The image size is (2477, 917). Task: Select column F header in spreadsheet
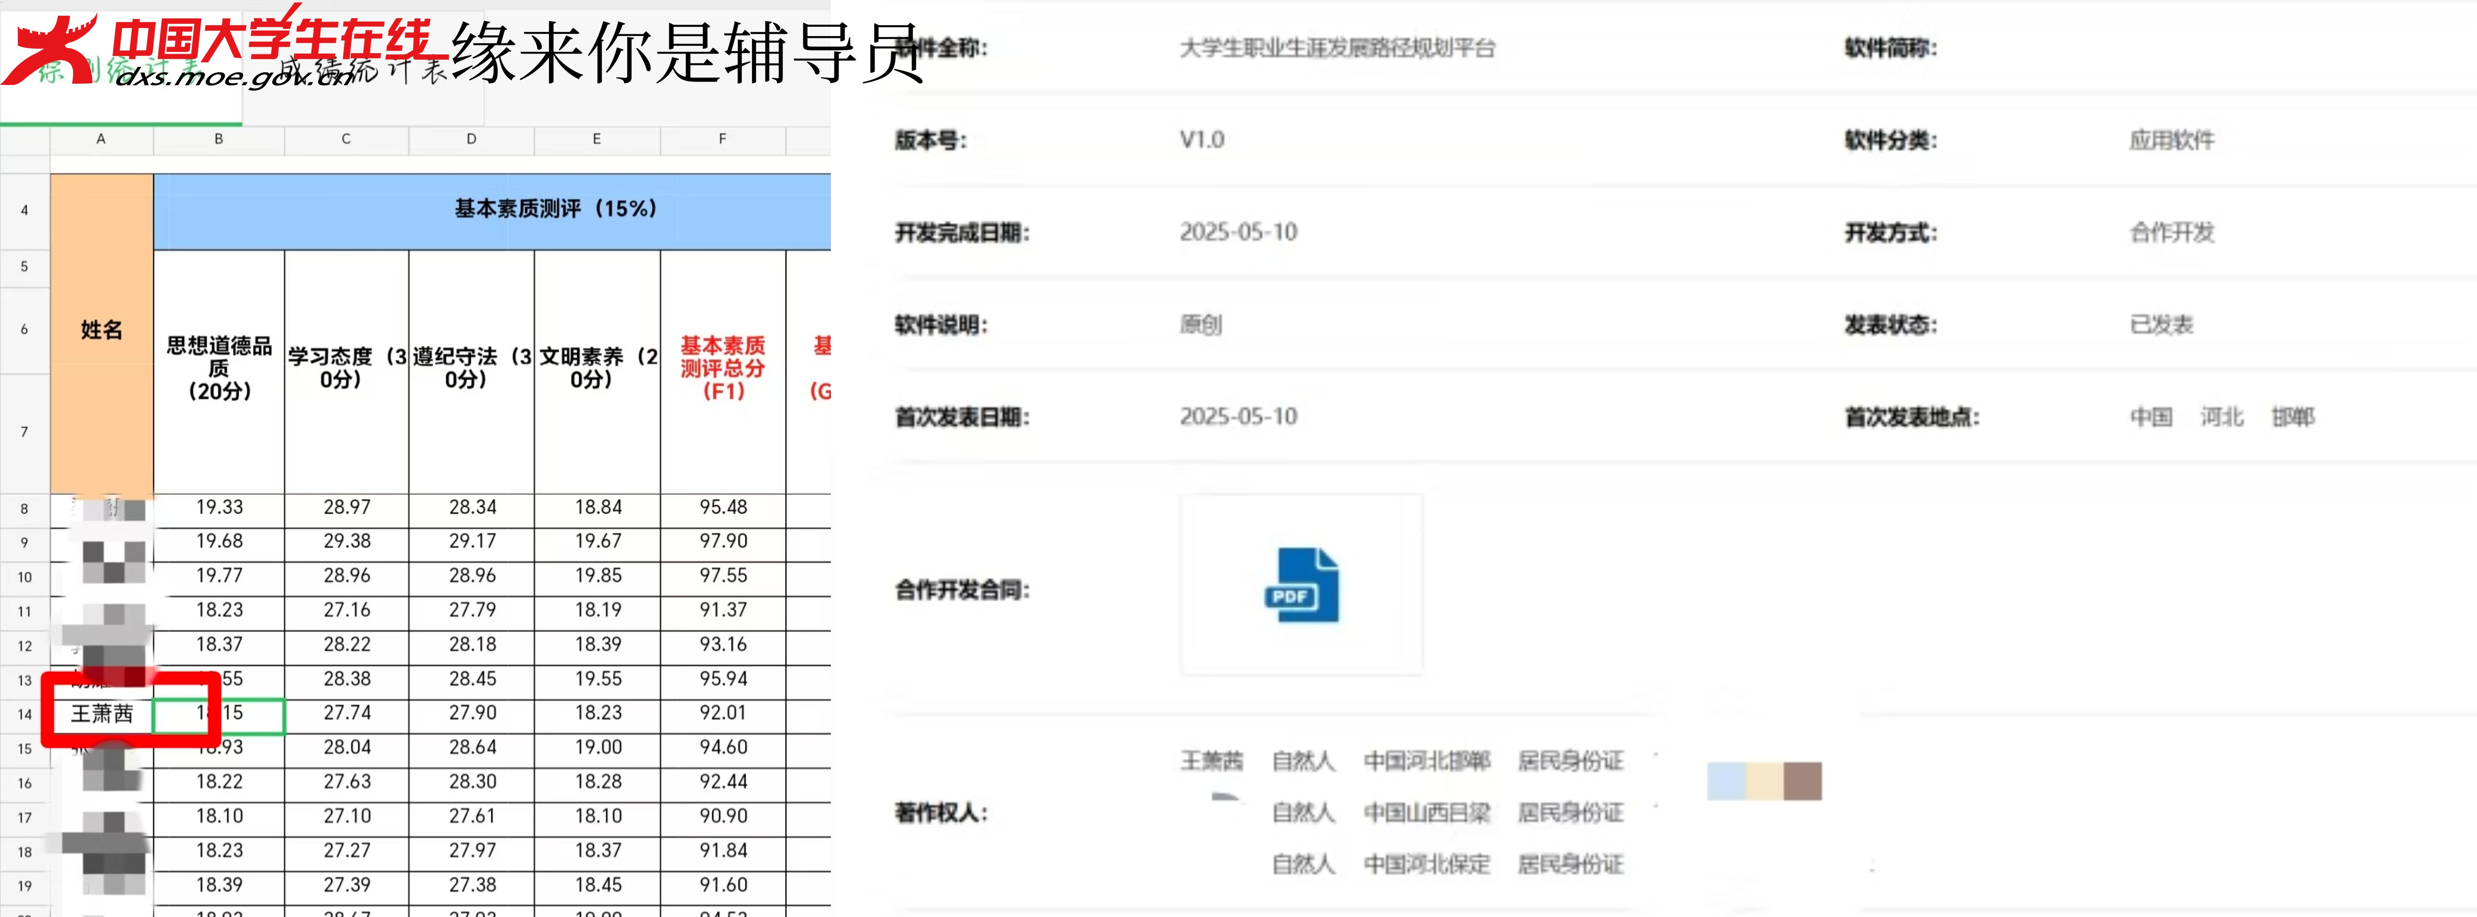coord(723,139)
